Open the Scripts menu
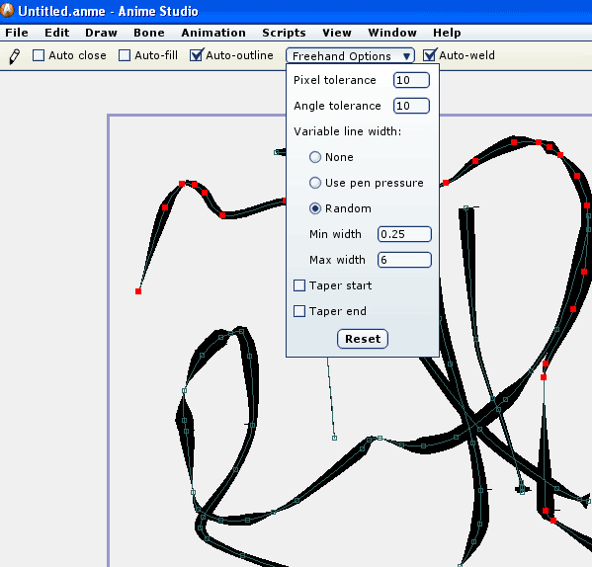Screen dimensions: 592x567 (284, 33)
